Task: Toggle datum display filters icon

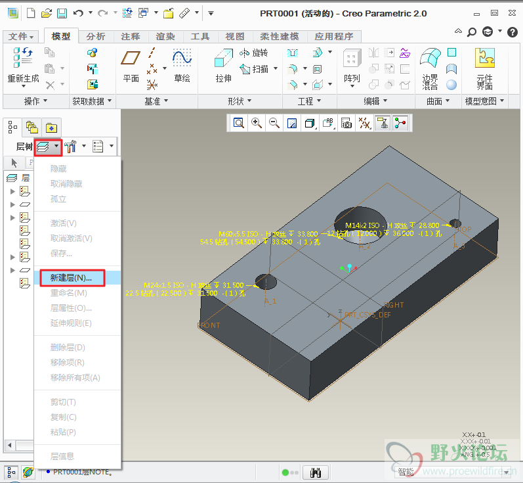Action: click(364, 123)
